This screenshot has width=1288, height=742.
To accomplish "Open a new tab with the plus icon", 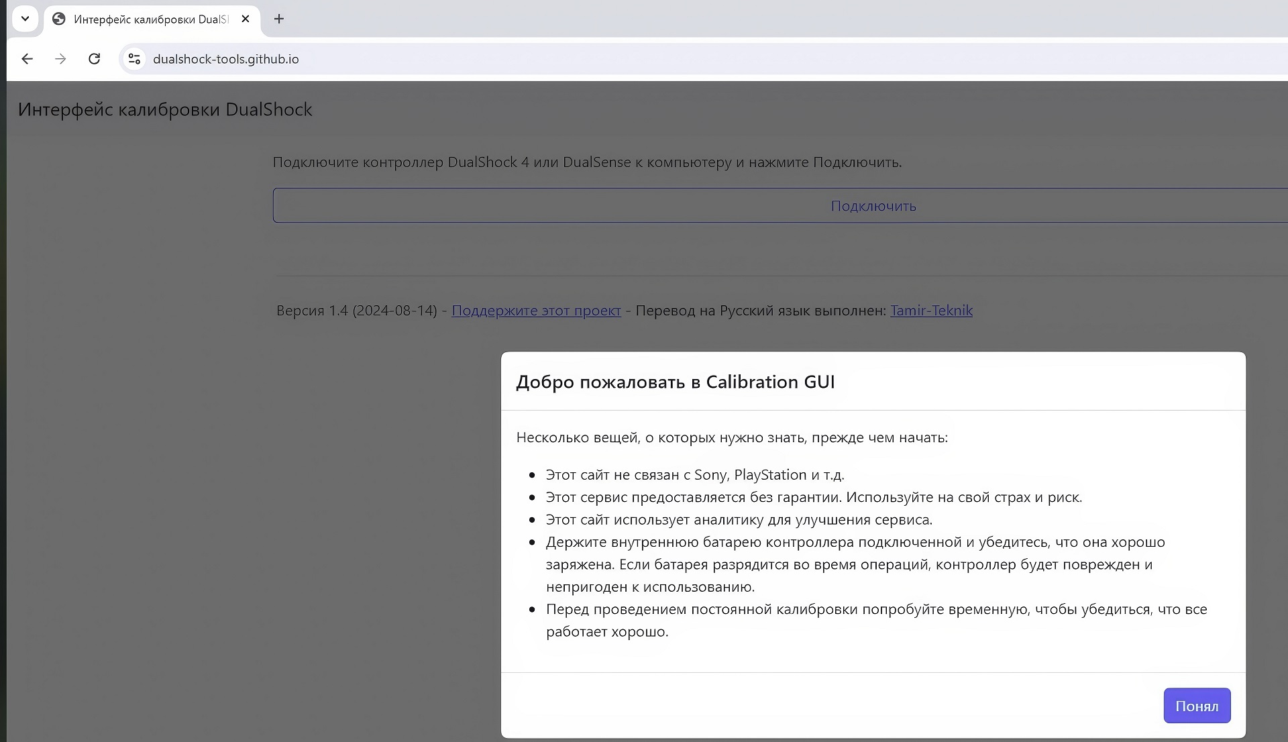I will (x=279, y=19).
